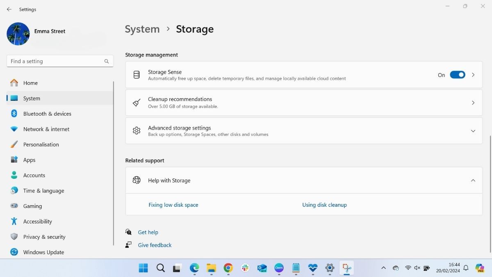Expand Advanced storage settings
The image size is (492, 277).
tap(473, 130)
